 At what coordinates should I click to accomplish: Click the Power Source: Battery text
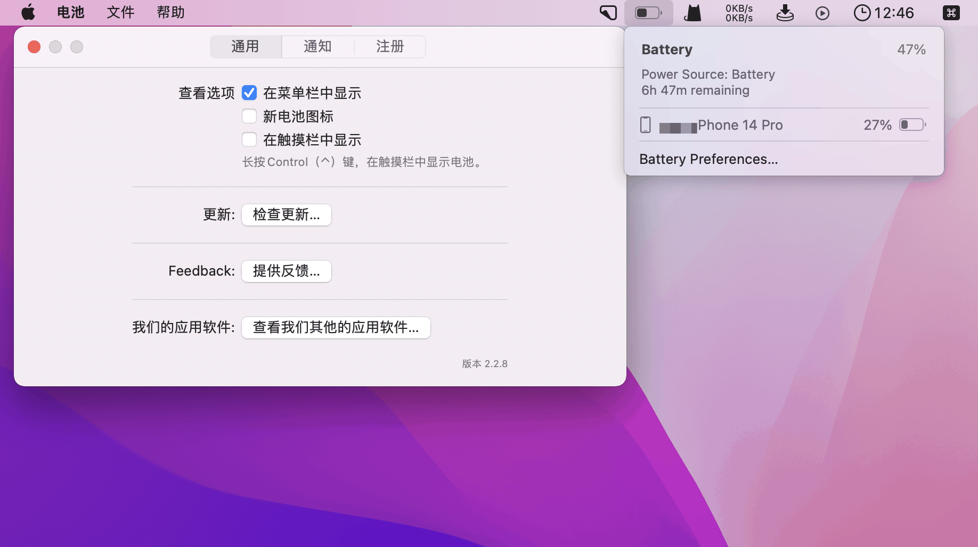point(708,74)
